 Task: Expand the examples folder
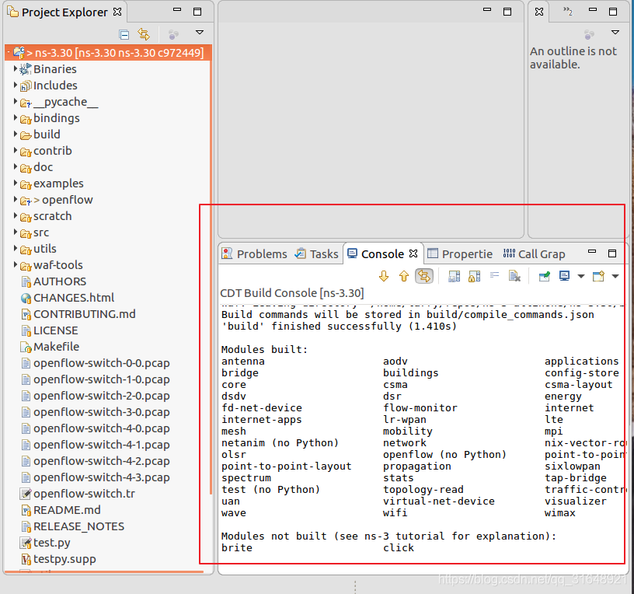16,183
